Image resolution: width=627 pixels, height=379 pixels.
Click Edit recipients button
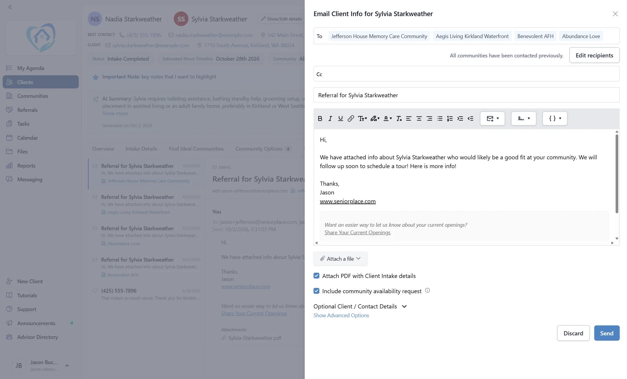click(x=594, y=55)
